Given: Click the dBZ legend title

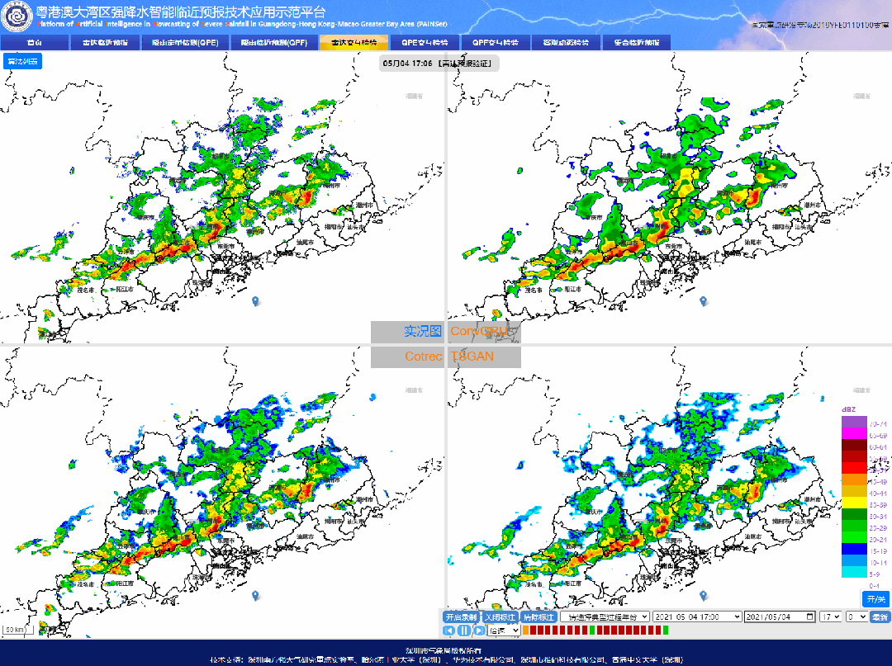Looking at the screenshot, I should pyautogui.click(x=849, y=409).
